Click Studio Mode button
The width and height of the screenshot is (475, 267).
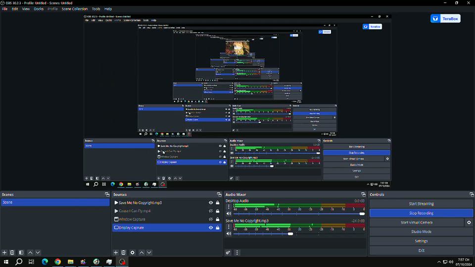(421, 232)
